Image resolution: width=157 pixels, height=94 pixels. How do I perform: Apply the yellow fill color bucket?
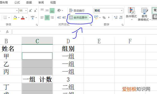pos(15,17)
